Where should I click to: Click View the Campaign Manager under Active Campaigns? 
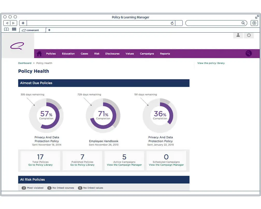click(x=124, y=165)
